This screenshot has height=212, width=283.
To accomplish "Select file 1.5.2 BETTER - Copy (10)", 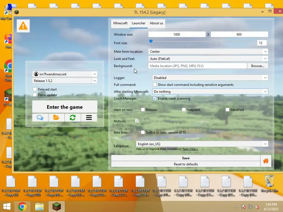I will click(32, 186).
